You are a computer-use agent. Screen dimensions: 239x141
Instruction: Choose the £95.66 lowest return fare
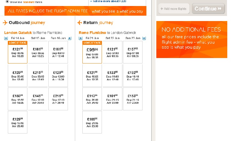coord(92,52)
